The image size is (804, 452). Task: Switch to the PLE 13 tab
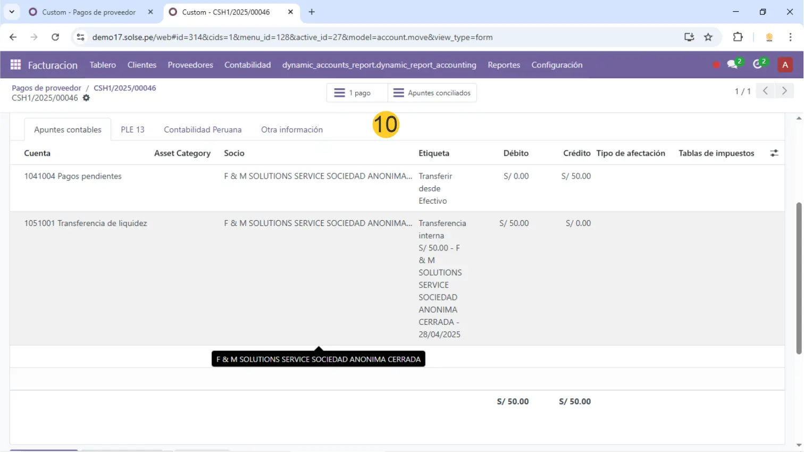[x=132, y=130]
